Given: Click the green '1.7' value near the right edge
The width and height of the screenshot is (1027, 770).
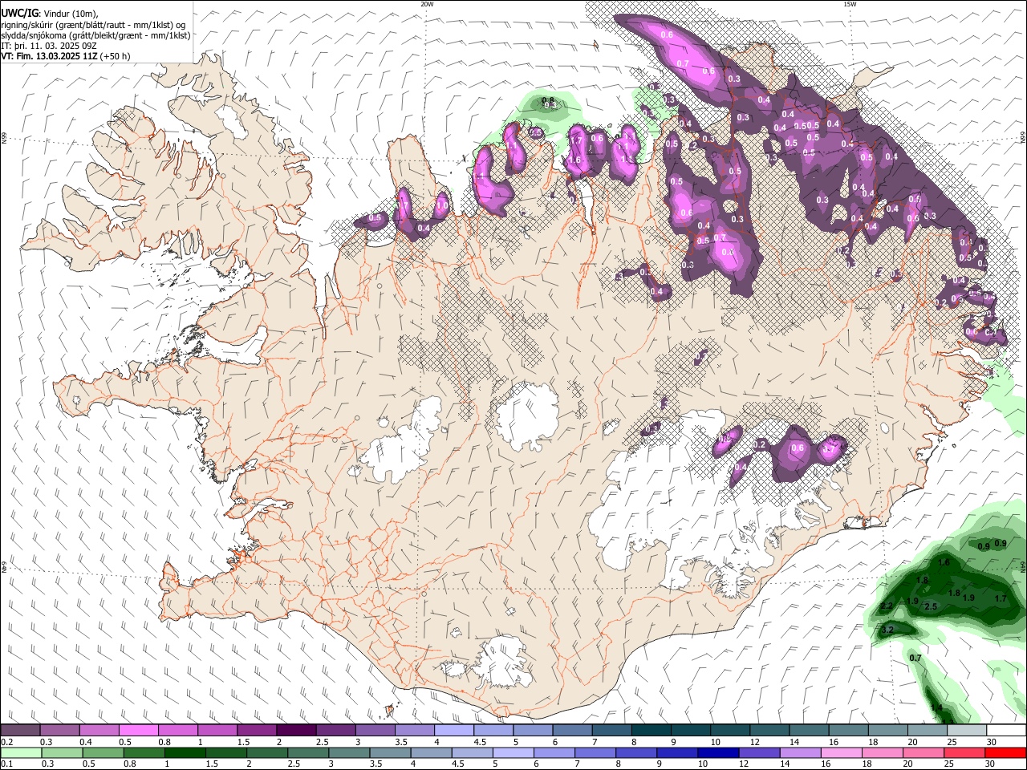Looking at the screenshot, I should (x=1001, y=598).
